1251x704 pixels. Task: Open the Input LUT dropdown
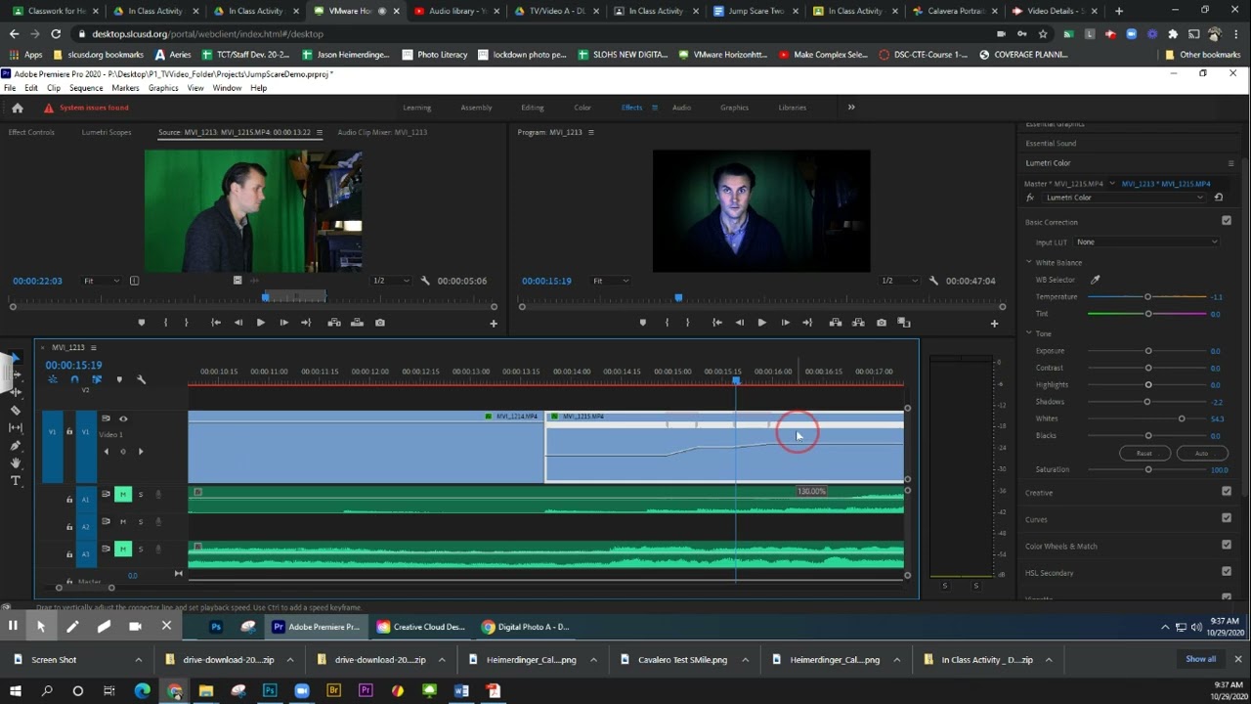[x=1146, y=242]
